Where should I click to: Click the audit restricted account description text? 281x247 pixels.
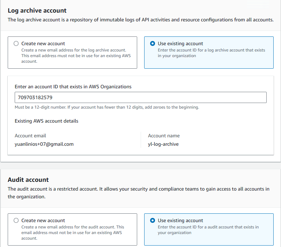point(138,193)
